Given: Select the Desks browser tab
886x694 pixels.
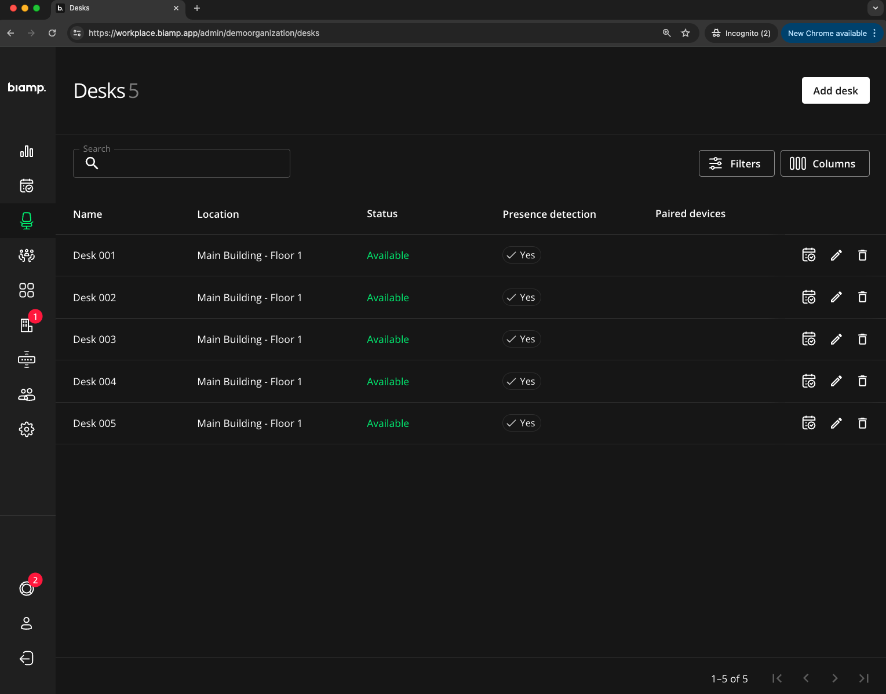Looking at the screenshot, I should [118, 8].
